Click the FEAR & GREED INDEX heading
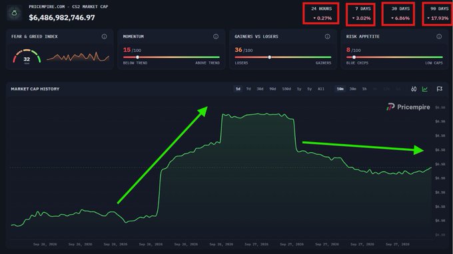Image resolution: width=453 pixels, height=254 pixels. click(35, 37)
